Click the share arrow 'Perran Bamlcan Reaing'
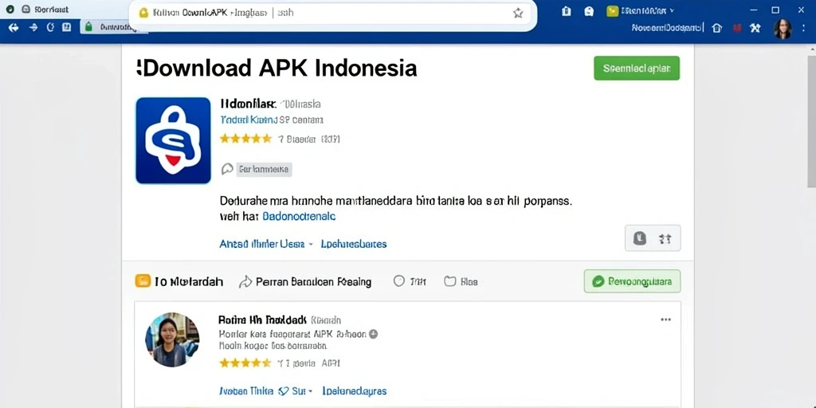 coord(305,282)
